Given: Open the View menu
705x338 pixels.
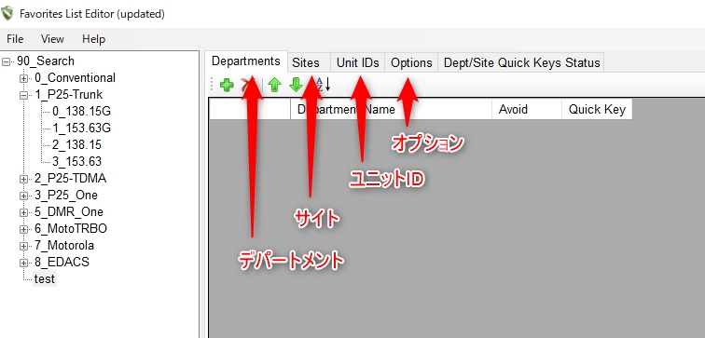Looking at the screenshot, I should pos(52,39).
